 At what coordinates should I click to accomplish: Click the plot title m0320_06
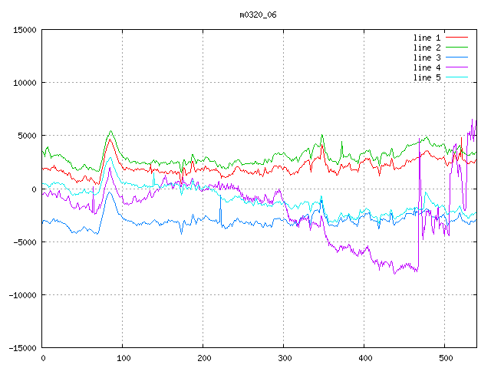click(259, 14)
